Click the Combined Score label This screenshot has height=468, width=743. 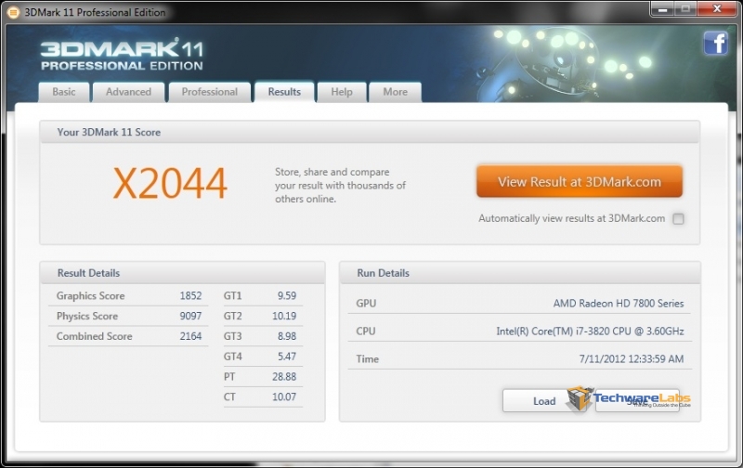(95, 336)
